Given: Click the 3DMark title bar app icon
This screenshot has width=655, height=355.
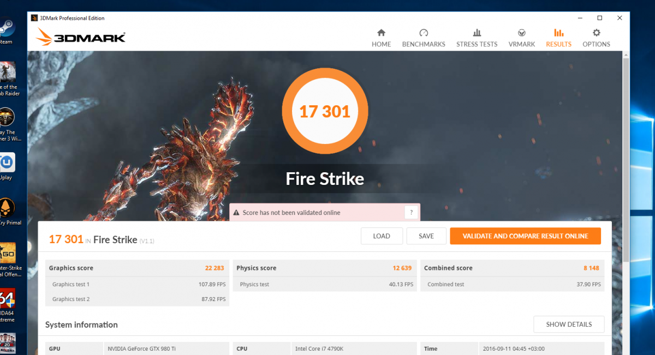Looking at the screenshot, I should (35, 18).
